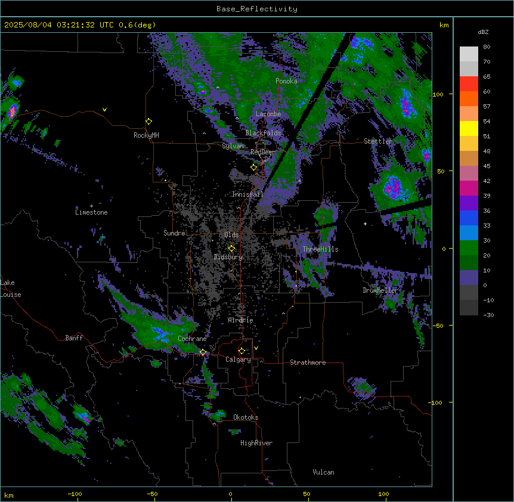Click the Didsbury city label

[x=228, y=257]
